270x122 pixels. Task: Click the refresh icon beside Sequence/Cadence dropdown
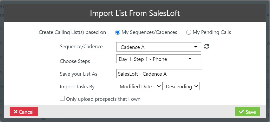(x=207, y=46)
